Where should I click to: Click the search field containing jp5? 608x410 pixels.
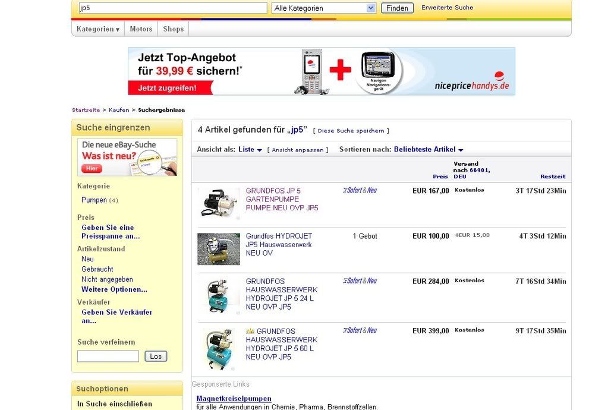(173, 8)
